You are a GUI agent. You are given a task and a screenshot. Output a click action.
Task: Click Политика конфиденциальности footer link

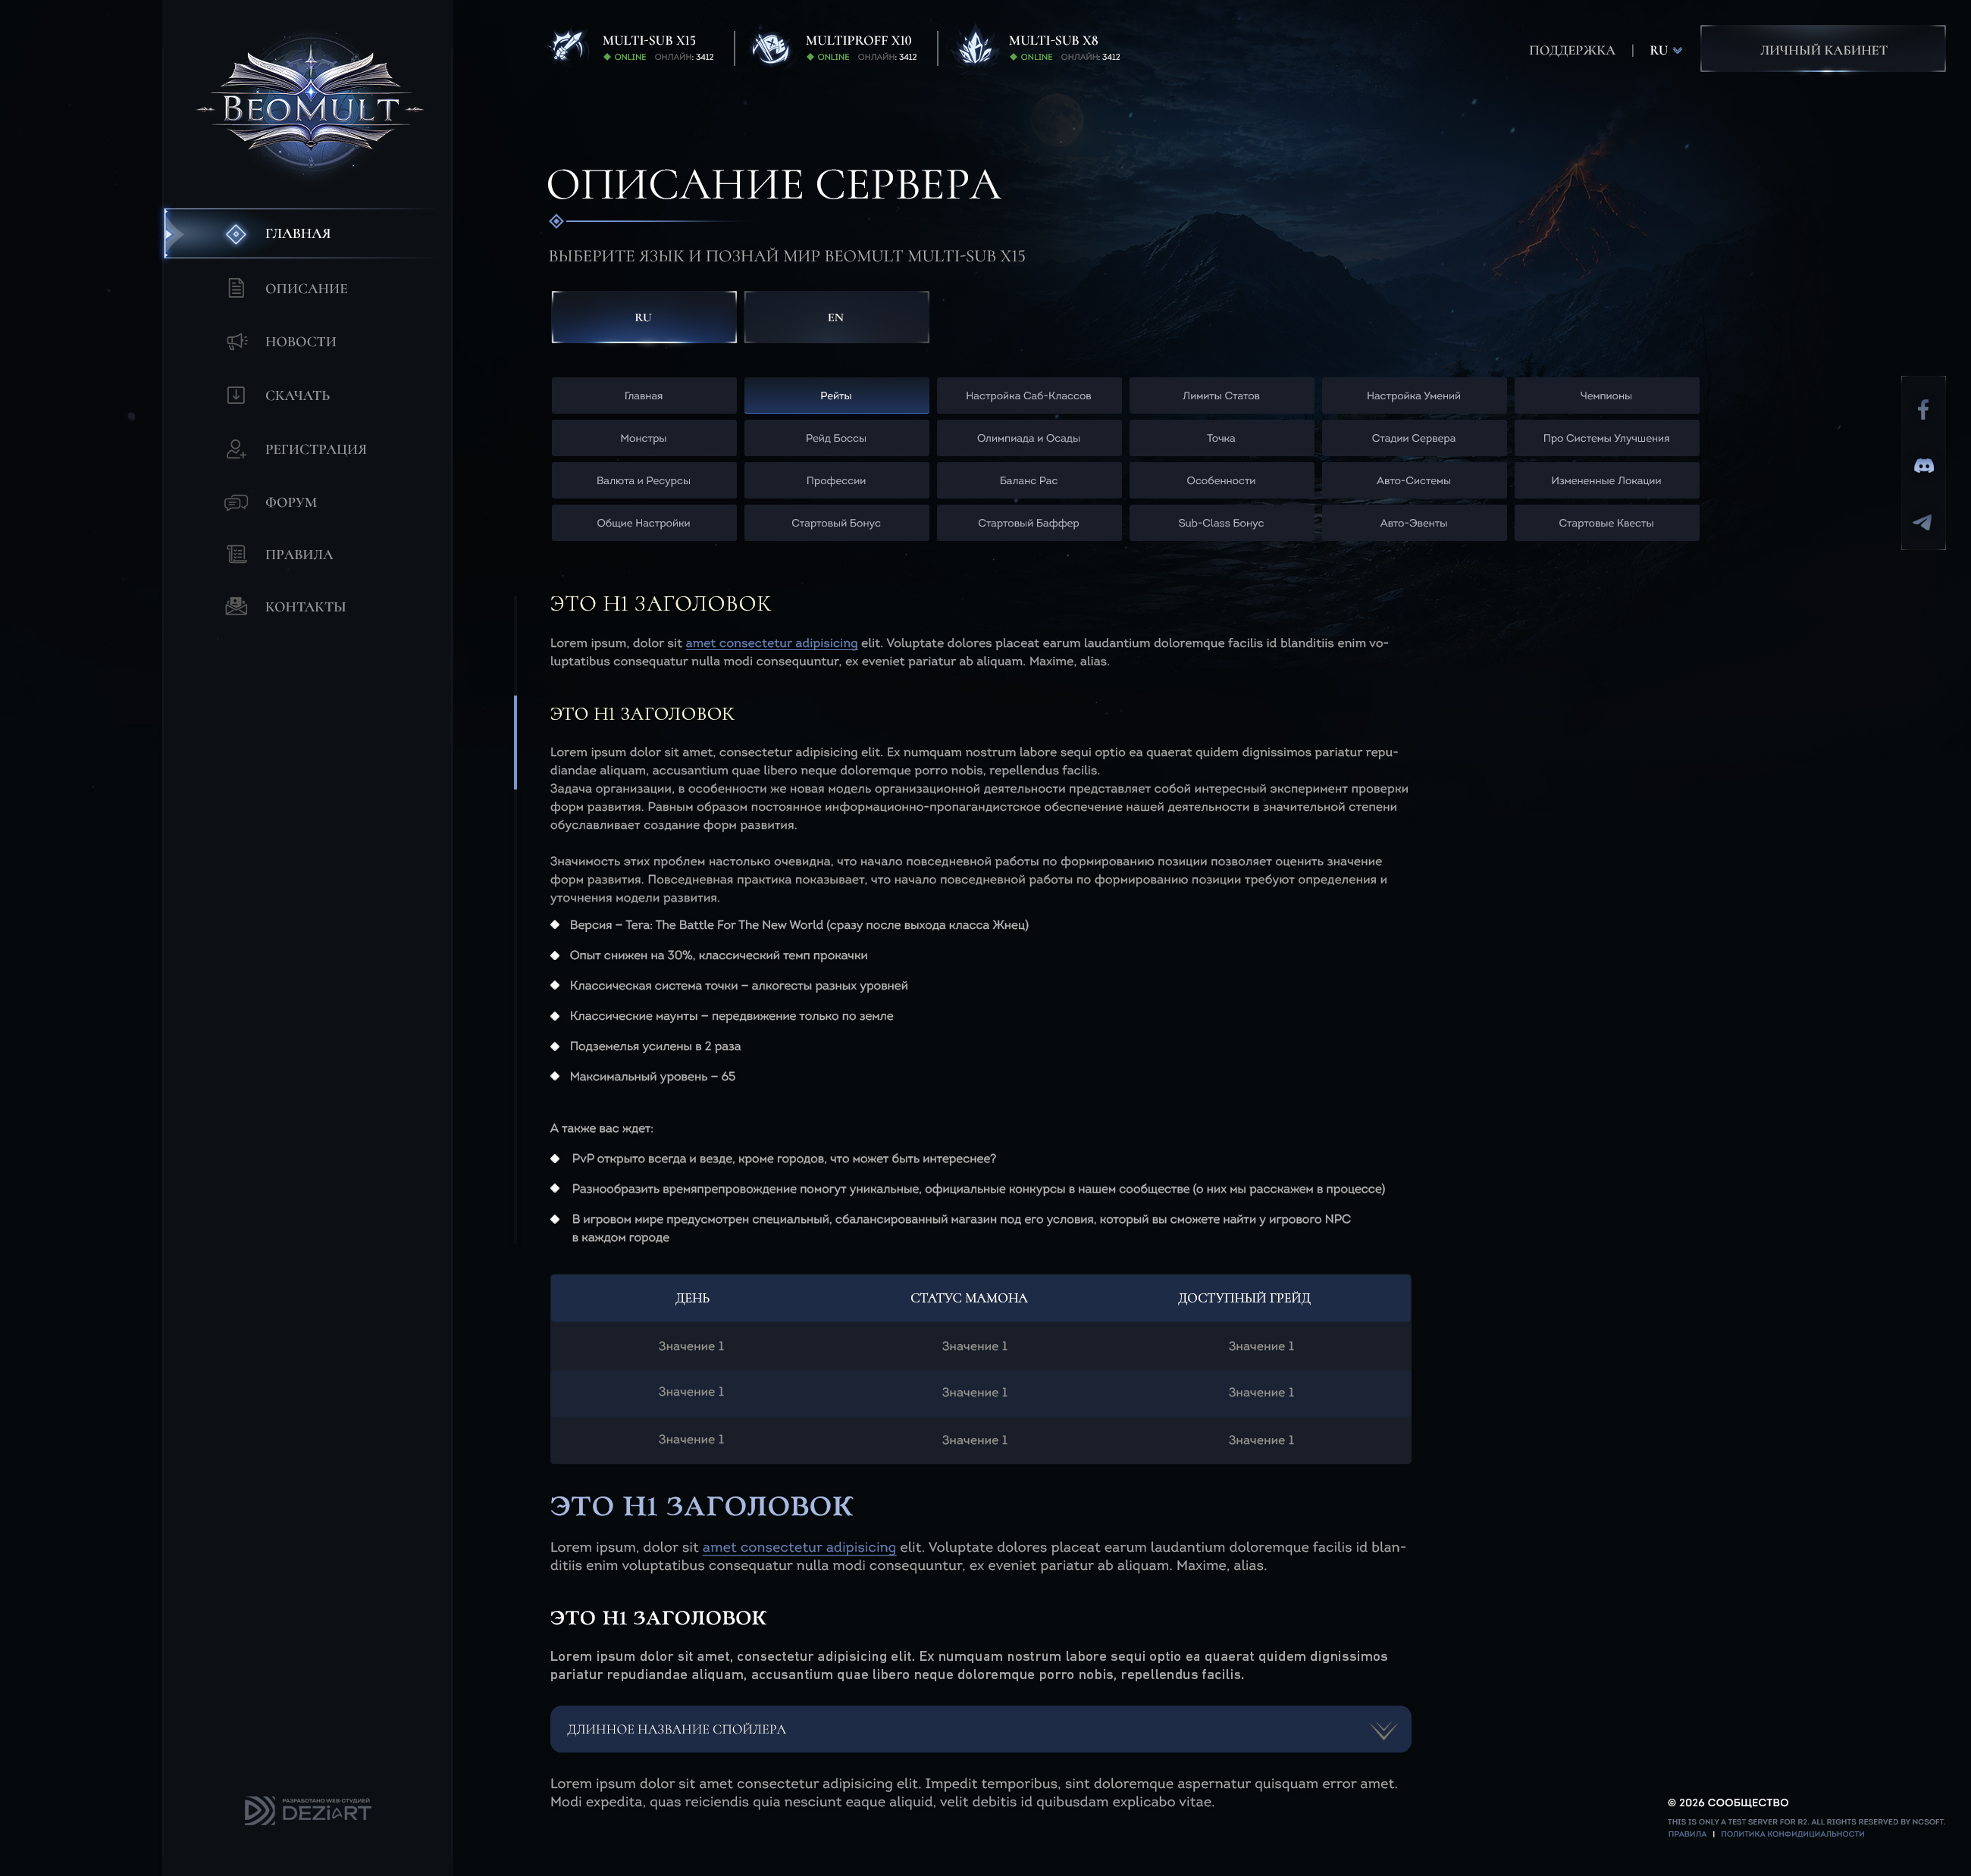coord(1792,1834)
